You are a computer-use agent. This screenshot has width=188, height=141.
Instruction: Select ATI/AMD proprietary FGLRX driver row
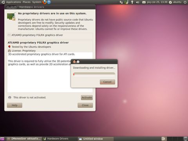tap(50, 35)
